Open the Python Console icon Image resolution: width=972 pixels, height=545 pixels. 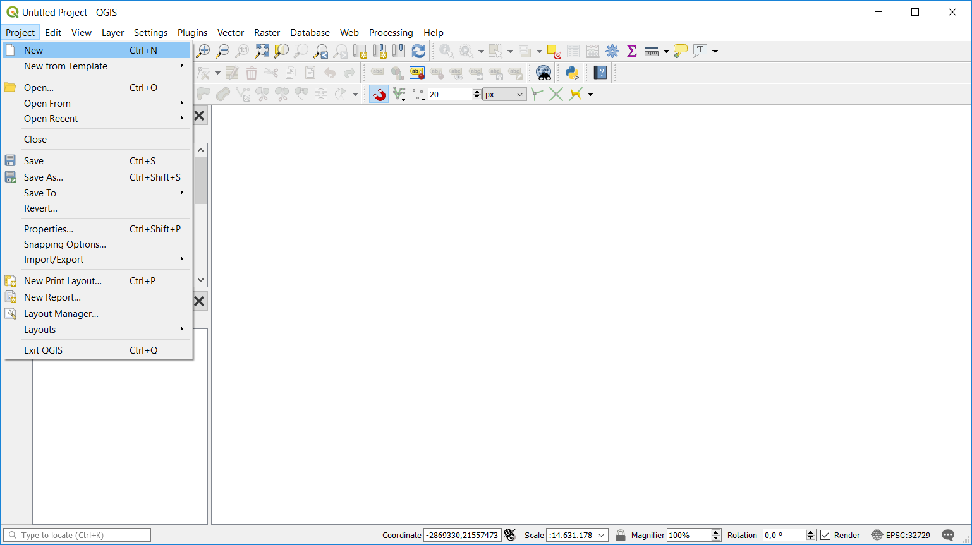point(572,73)
